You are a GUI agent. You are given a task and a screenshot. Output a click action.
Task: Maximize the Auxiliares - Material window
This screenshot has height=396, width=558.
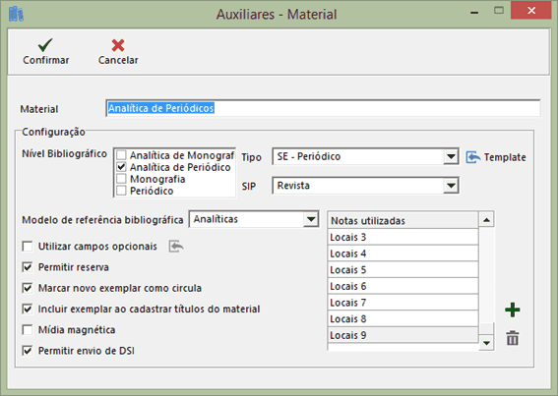(499, 11)
